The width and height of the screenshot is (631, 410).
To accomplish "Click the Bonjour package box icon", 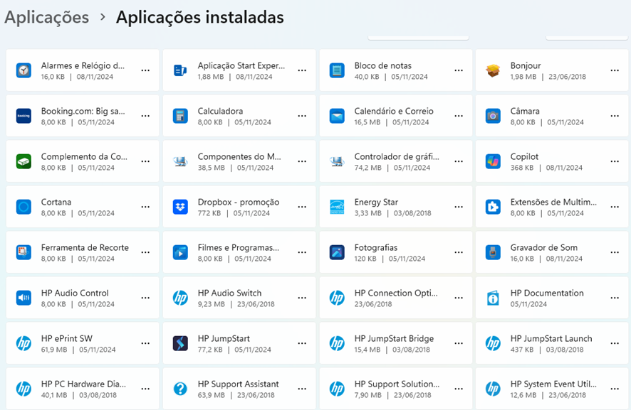I will click(493, 70).
